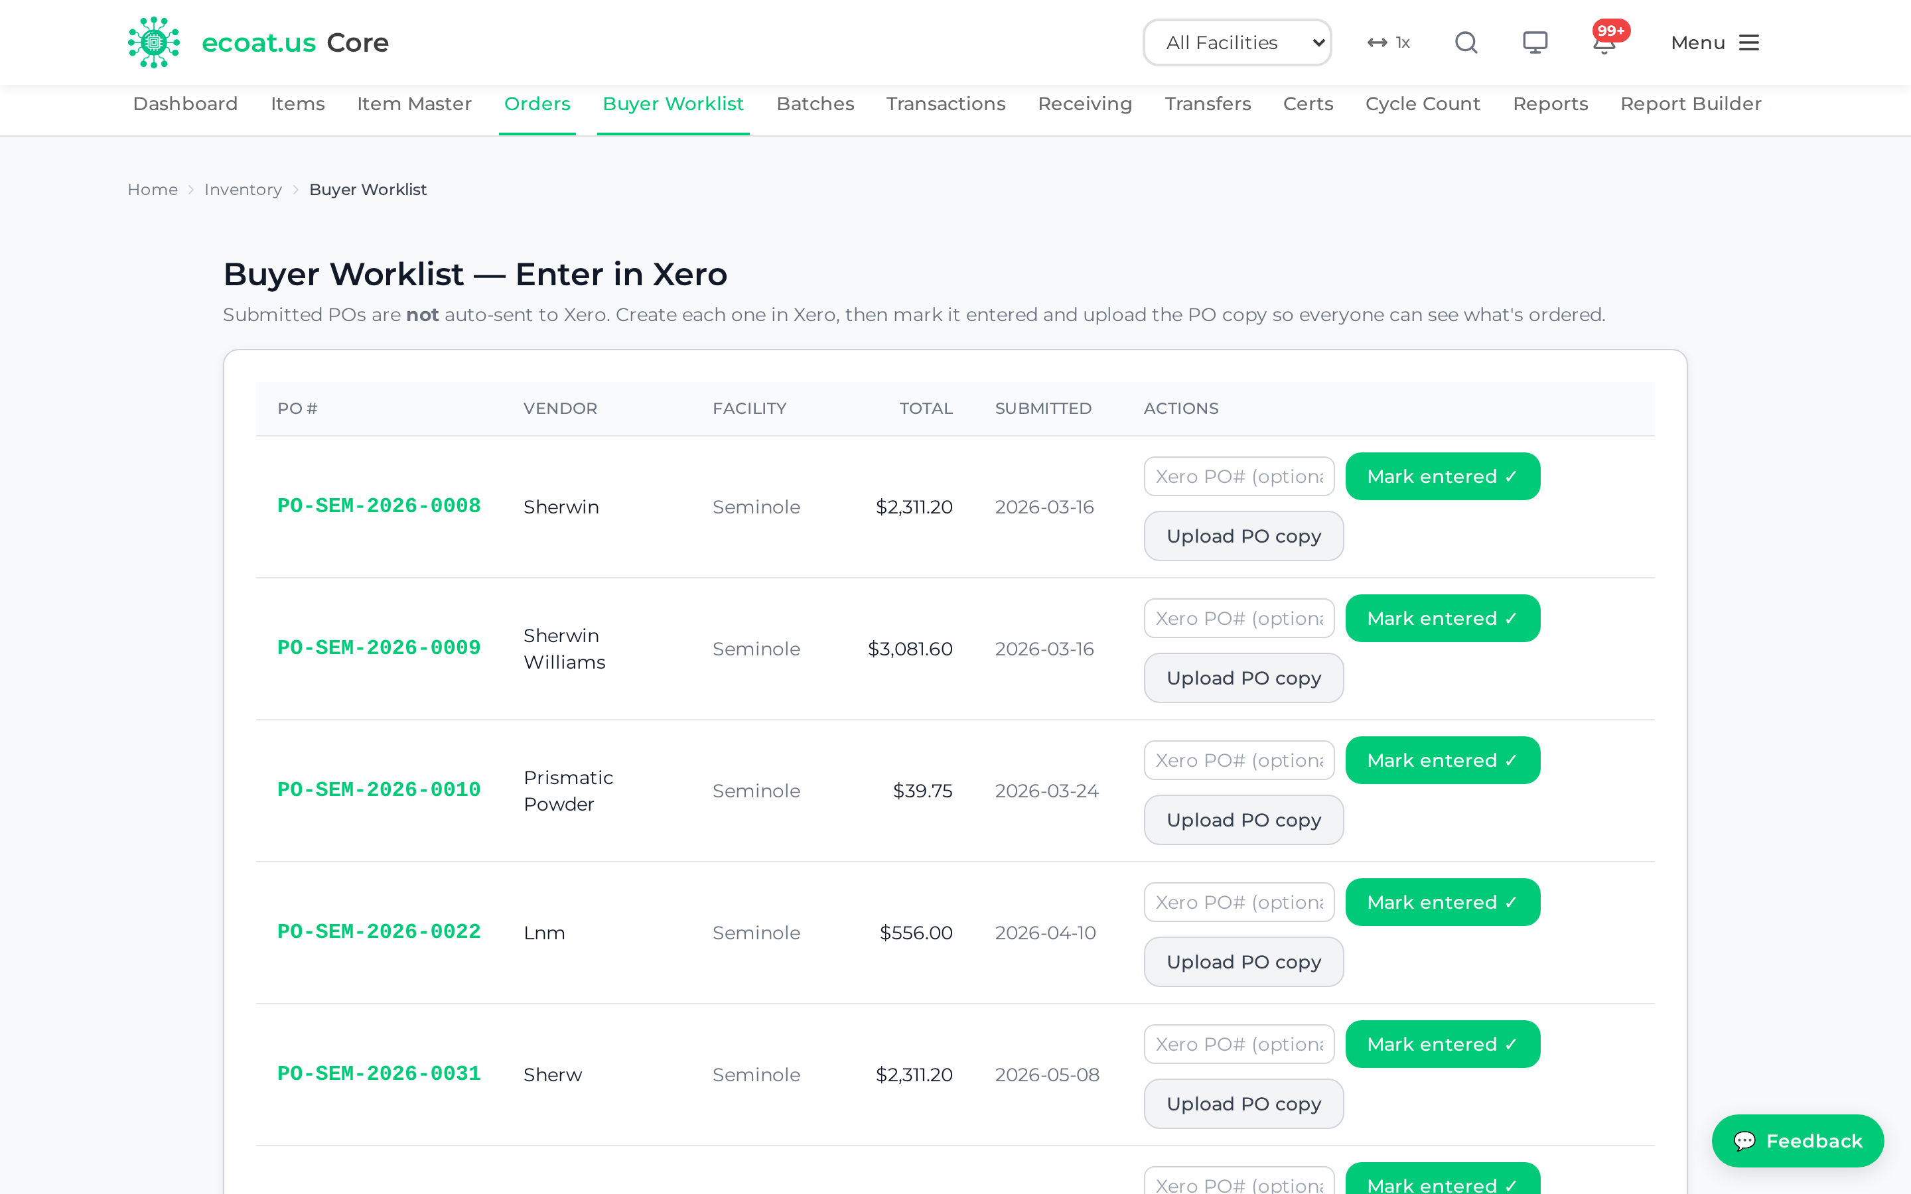1911x1194 pixels.
Task: Open PO-SEM-2026-0008 link
Action: (x=379, y=506)
